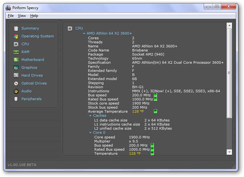Open the Motherboard section icon
This screenshot has height=177, width=244.
tap(16, 60)
